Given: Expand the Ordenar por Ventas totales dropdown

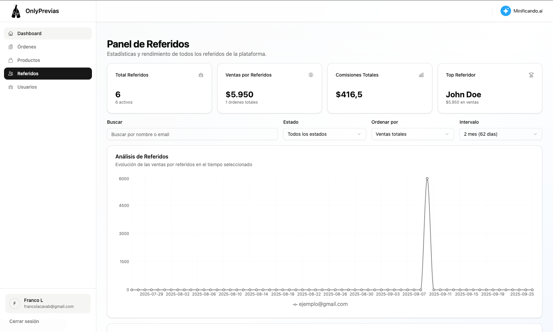Looking at the screenshot, I should (x=412, y=134).
